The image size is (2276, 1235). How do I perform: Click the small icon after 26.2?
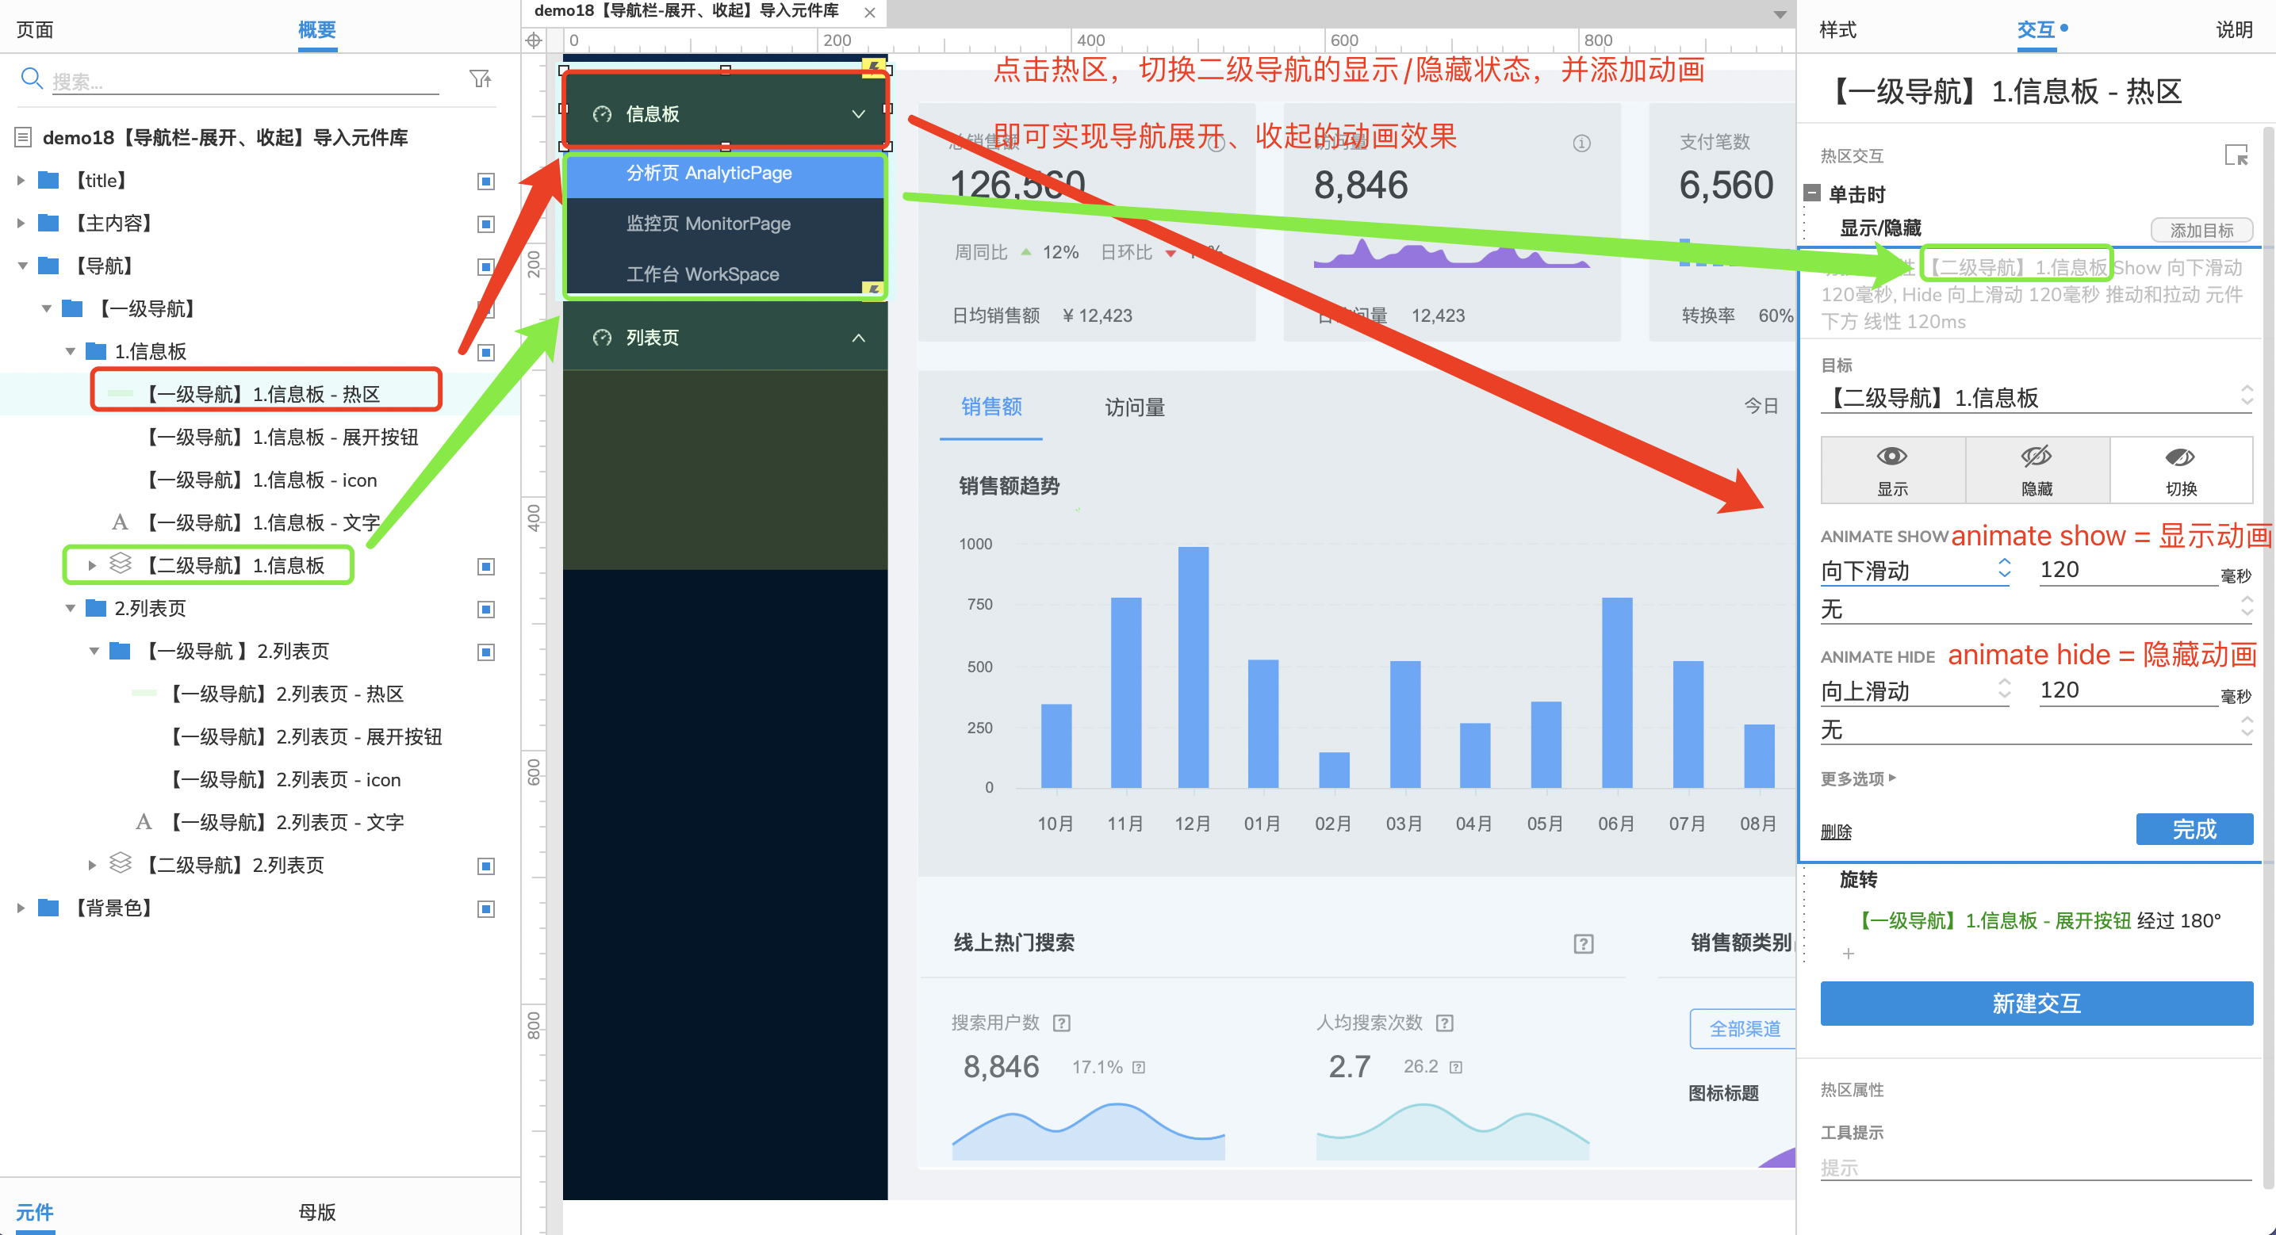(1456, 1067)
